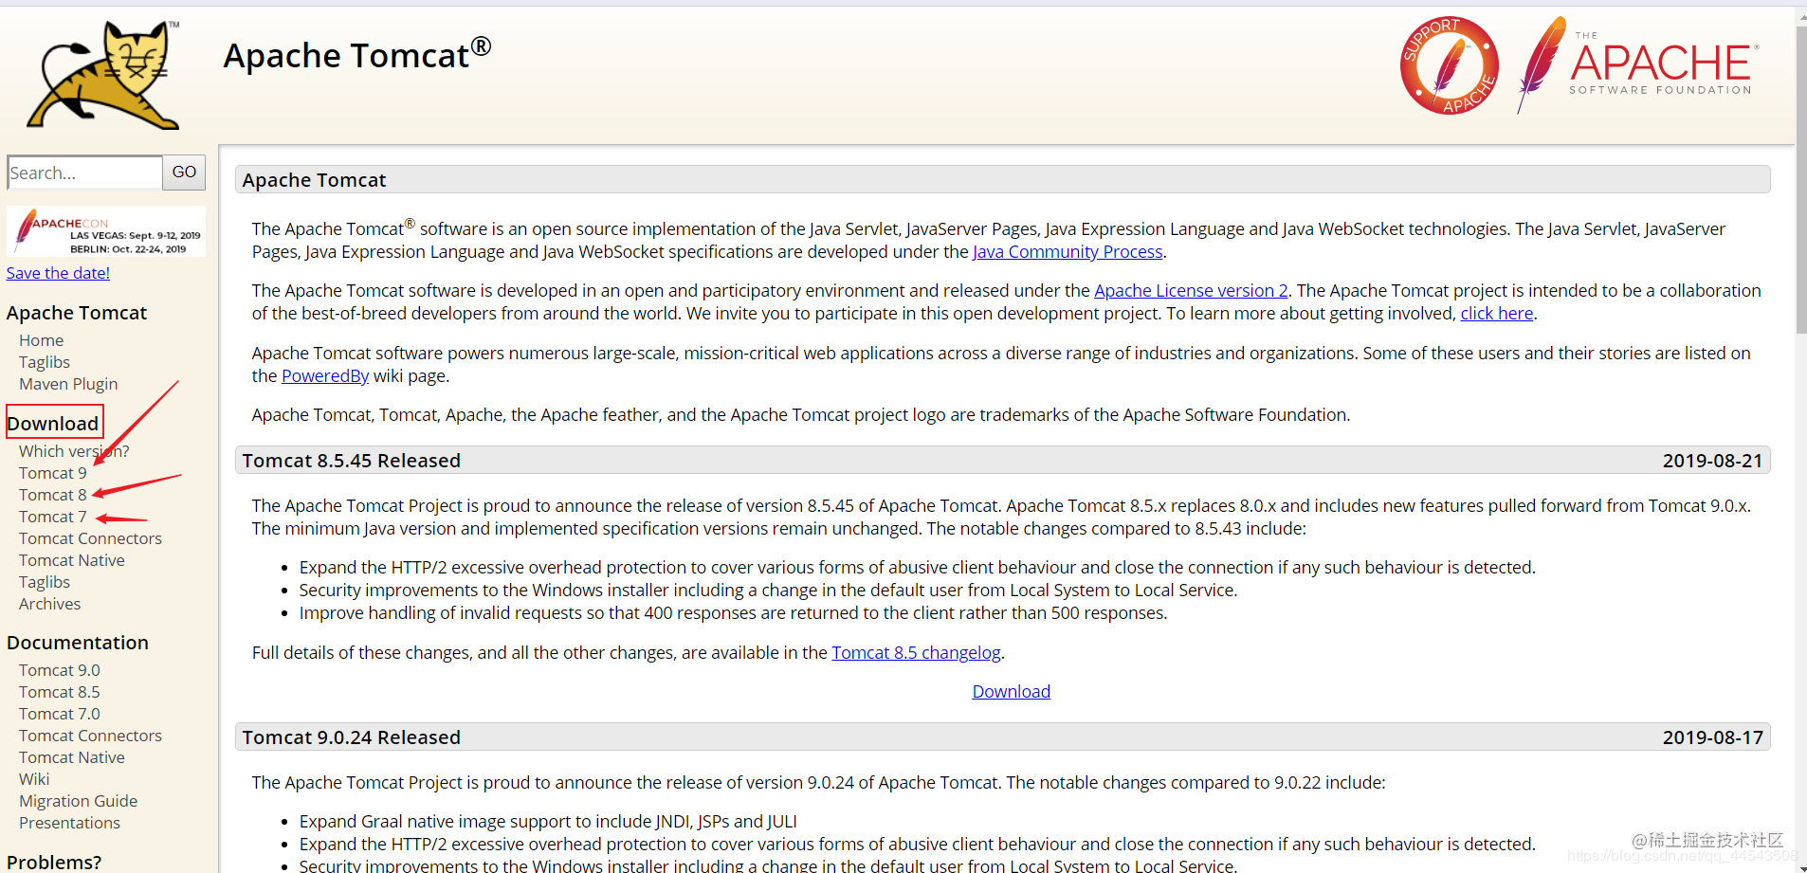Click the GO search button

[184, 173]
